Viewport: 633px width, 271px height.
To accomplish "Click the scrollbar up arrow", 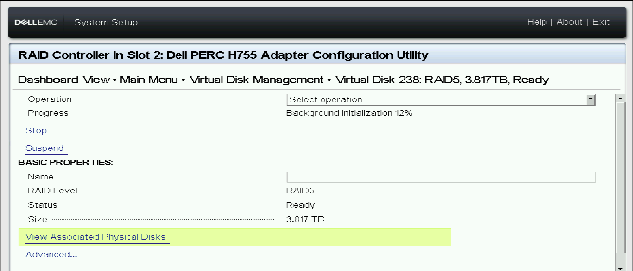I will point(620,98).
